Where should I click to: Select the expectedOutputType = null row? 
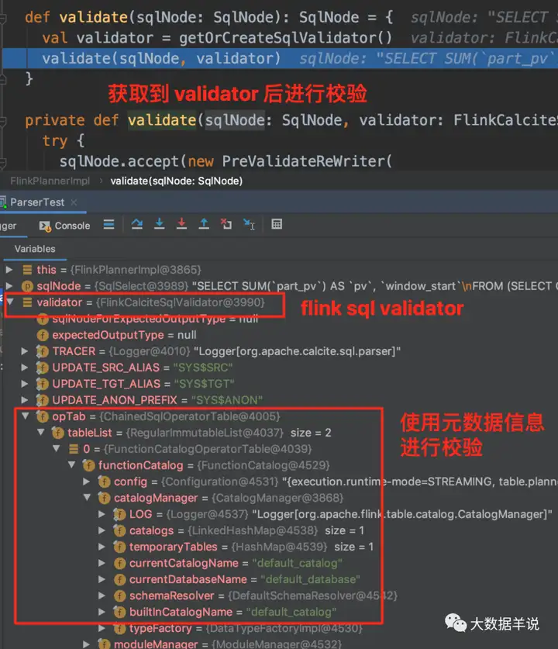(x=279, y=335)
